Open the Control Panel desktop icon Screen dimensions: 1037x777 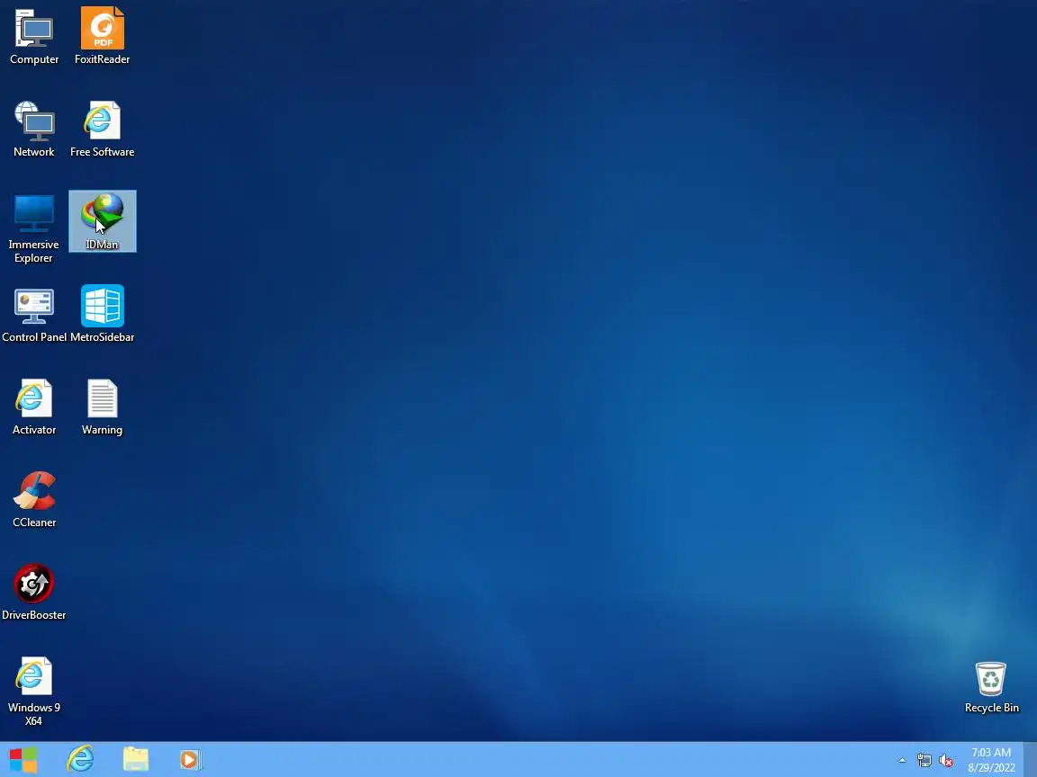[x=34, y=315]
